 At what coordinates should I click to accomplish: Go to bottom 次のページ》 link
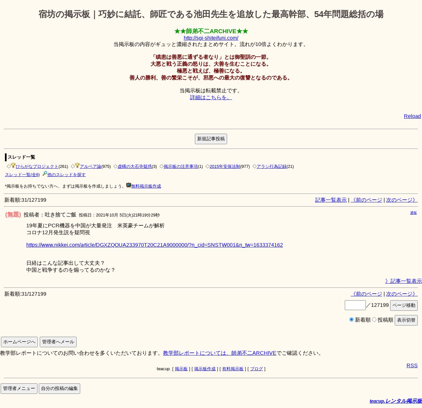pyautogui.click(x=402, y=294)
